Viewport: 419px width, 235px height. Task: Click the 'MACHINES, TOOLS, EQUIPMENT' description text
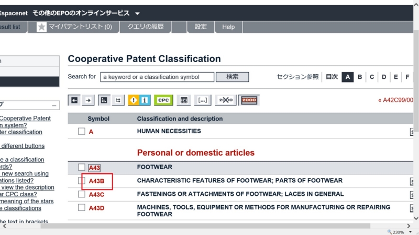point(263,211)
